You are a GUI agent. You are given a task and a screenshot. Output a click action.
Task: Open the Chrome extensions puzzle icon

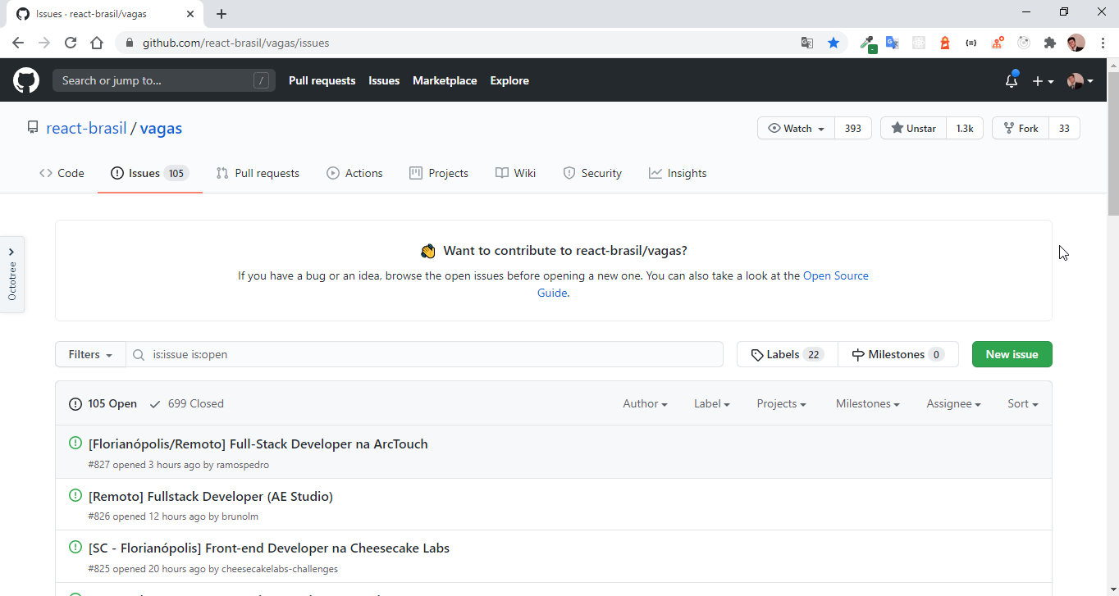(x=1049, y=43)
